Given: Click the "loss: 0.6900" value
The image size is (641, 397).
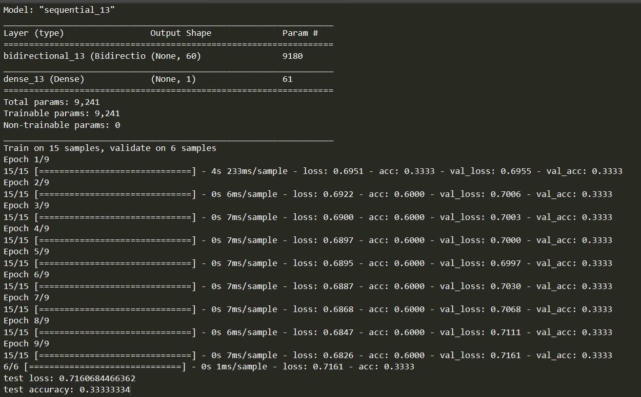Looking at the screenshot, I should point(323,217).
